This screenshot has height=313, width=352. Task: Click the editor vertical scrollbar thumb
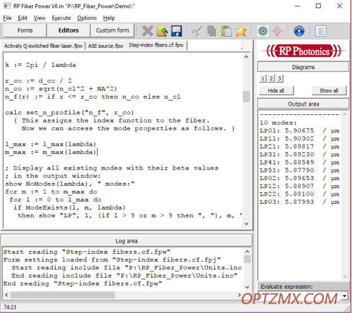point(246,97)
